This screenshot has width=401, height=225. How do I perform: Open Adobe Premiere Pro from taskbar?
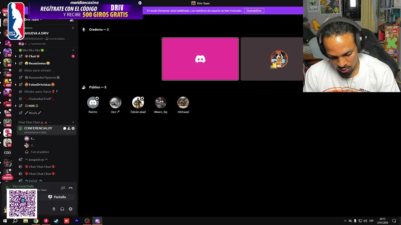tap(77, 221)
